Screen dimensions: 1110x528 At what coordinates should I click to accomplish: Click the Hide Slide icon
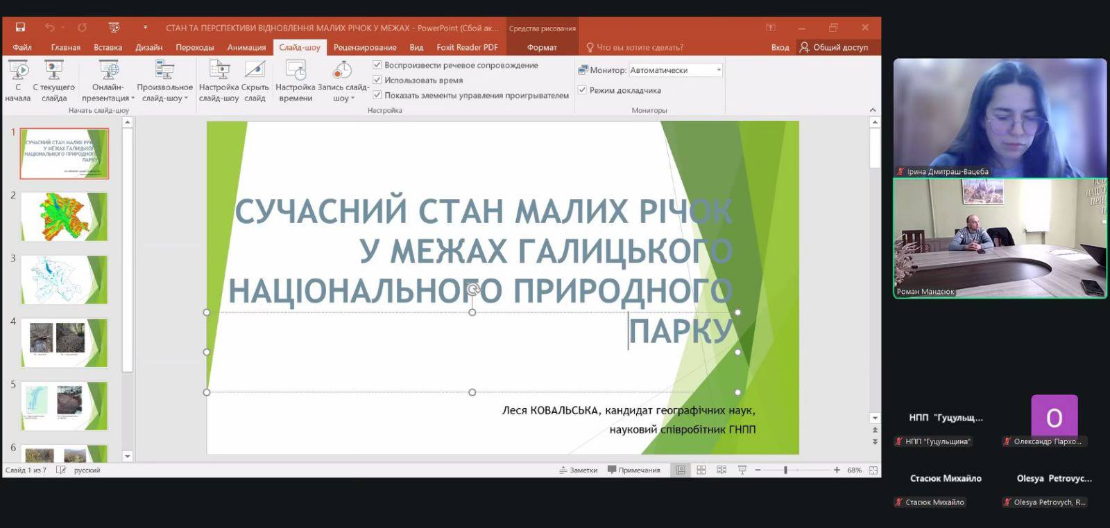coord(255,71)
